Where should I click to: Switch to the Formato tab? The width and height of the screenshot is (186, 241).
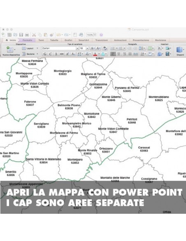click(28, 40)
